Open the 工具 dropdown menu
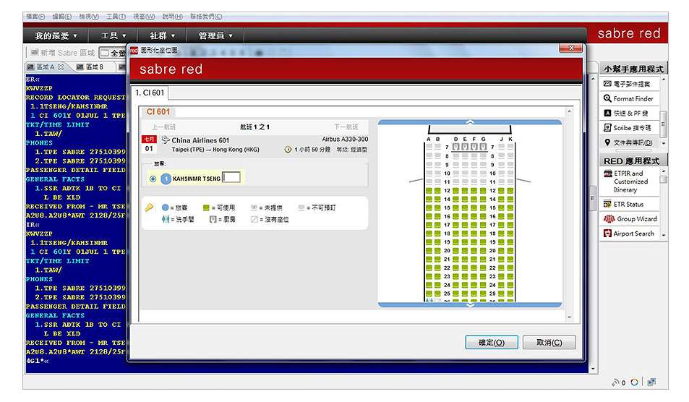The image size is (689, 402). tap(114, 35)
